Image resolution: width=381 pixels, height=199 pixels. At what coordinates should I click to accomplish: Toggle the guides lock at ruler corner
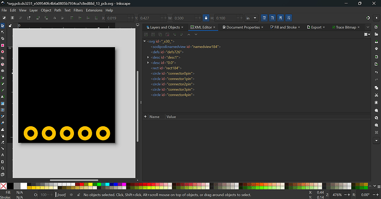[x=10, y=25]
